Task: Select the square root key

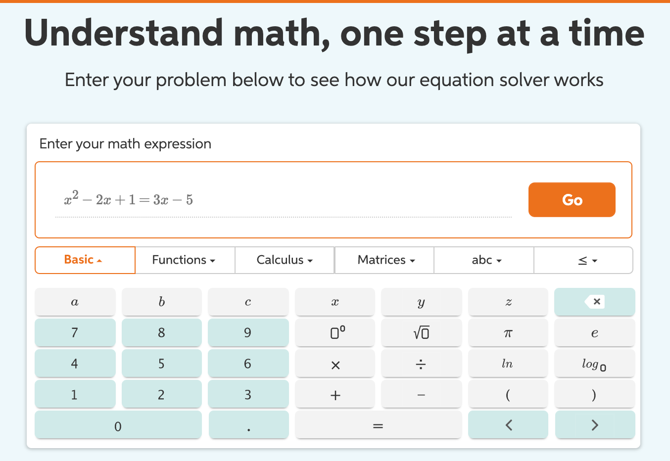Action: pos(421,332)
